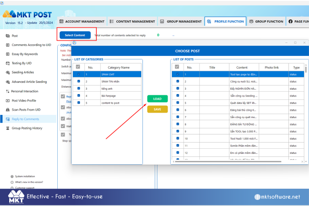Toggle the select-all checkbox in categories header
Image resolution: width=309 pixels, height=206 pixels.
pyautogui.click(x=78, y=67)
